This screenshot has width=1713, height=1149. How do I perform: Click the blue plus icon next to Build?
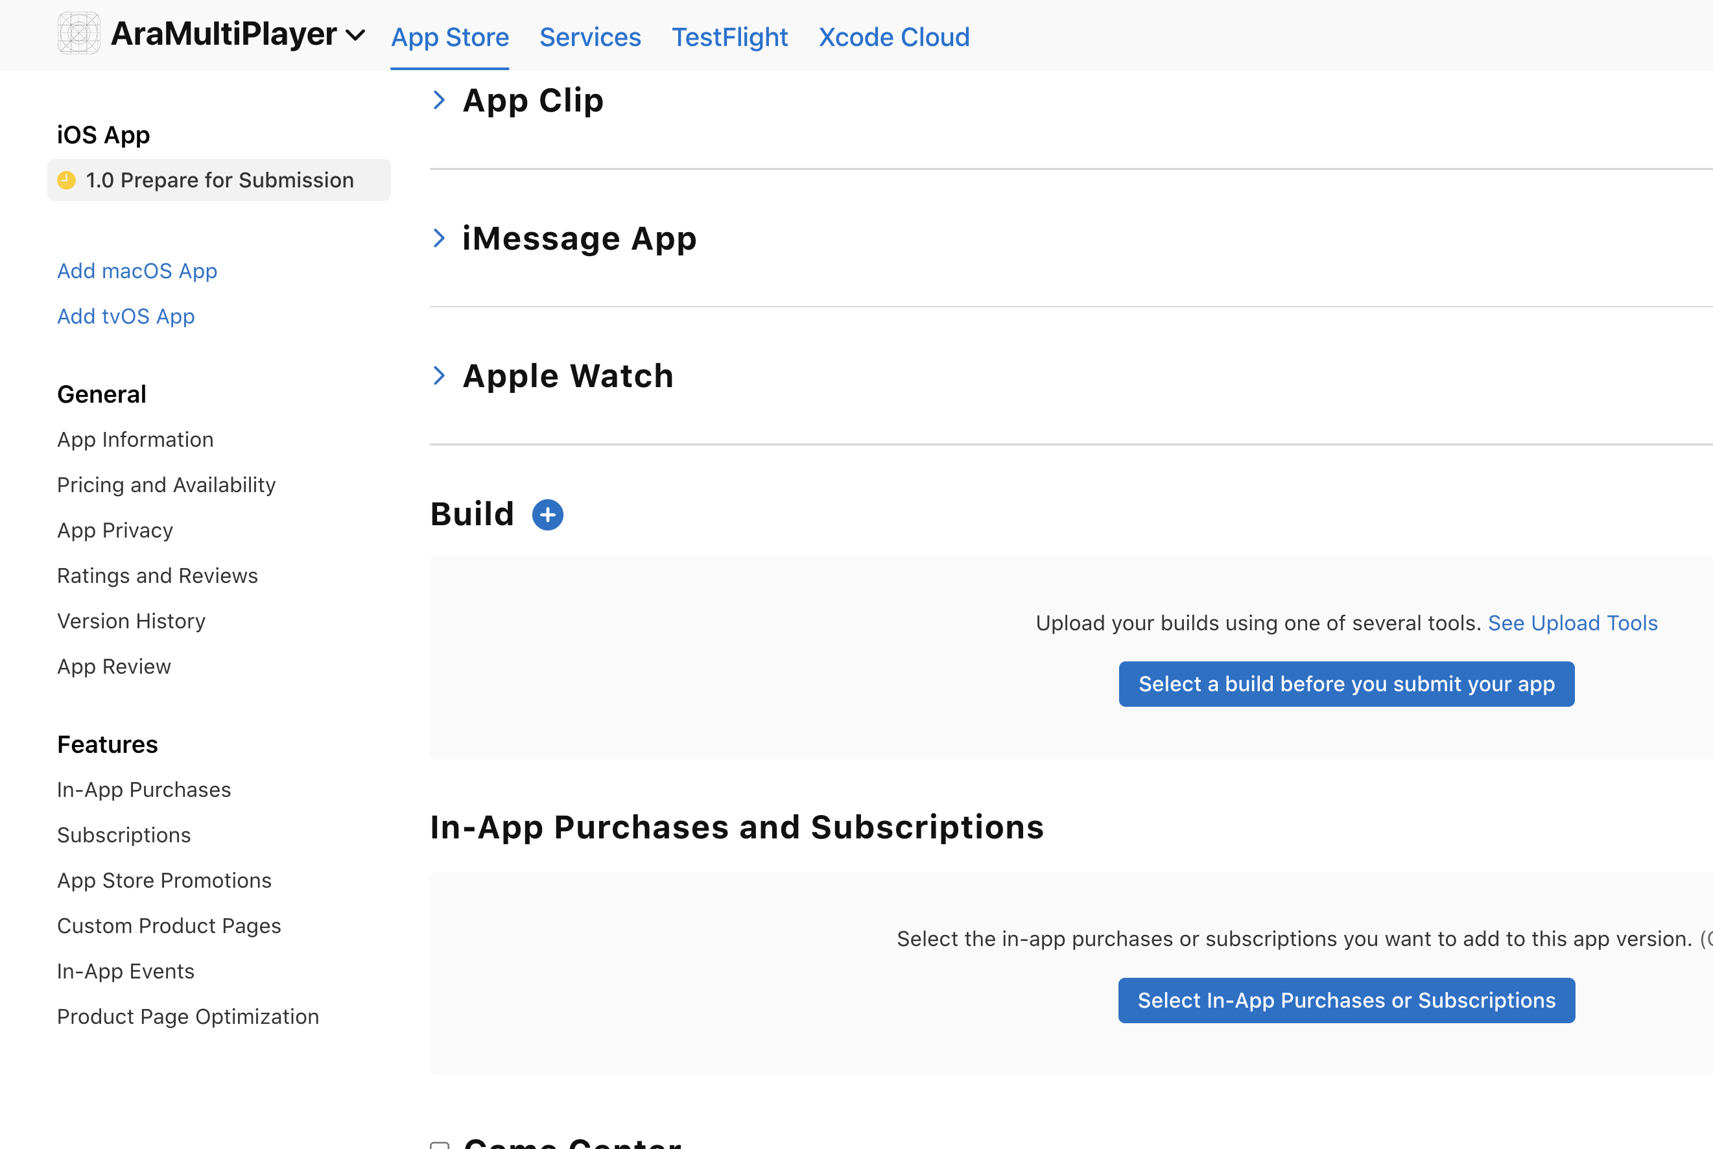coord(547,514)
